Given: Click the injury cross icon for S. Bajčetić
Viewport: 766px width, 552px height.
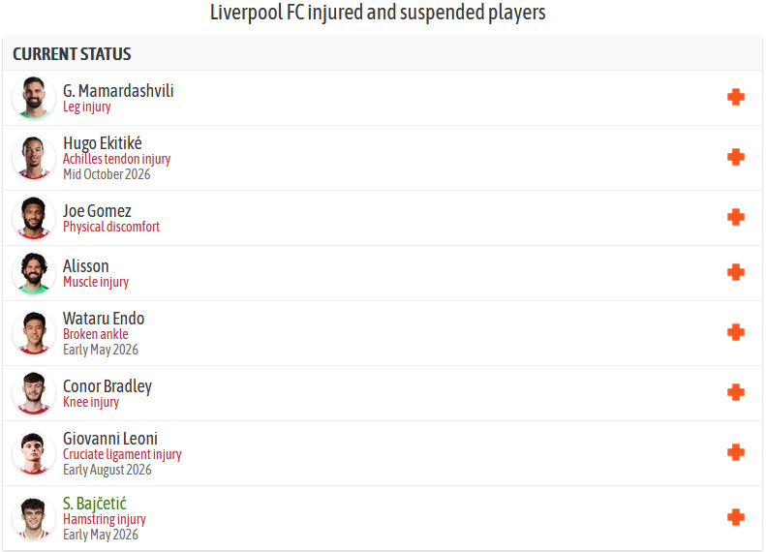Looking at the screenshot, I should 736,517.
